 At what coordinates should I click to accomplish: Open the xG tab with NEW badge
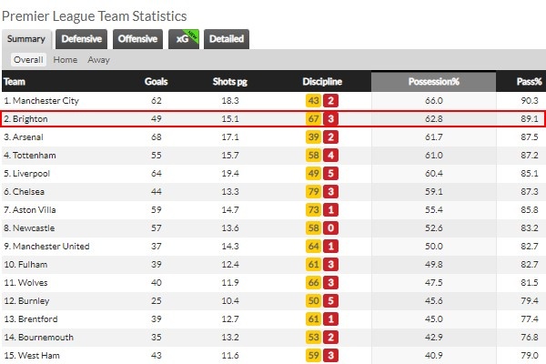(184, 39)
